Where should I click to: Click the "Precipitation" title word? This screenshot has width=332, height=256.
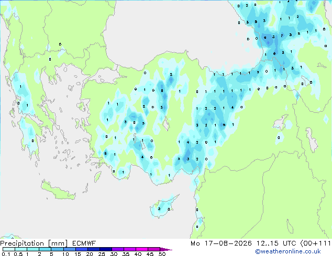pos(22,243)
